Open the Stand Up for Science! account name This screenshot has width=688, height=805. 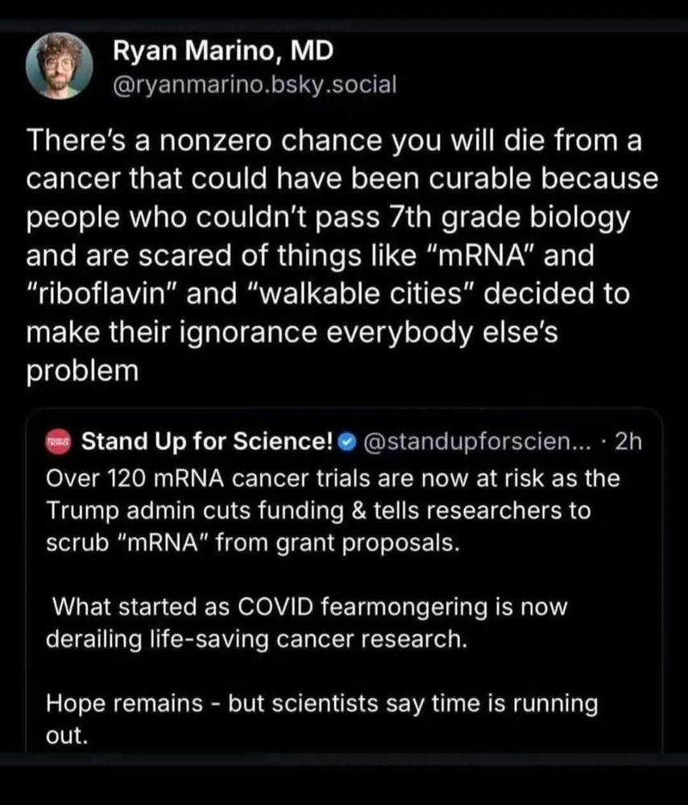208,442
